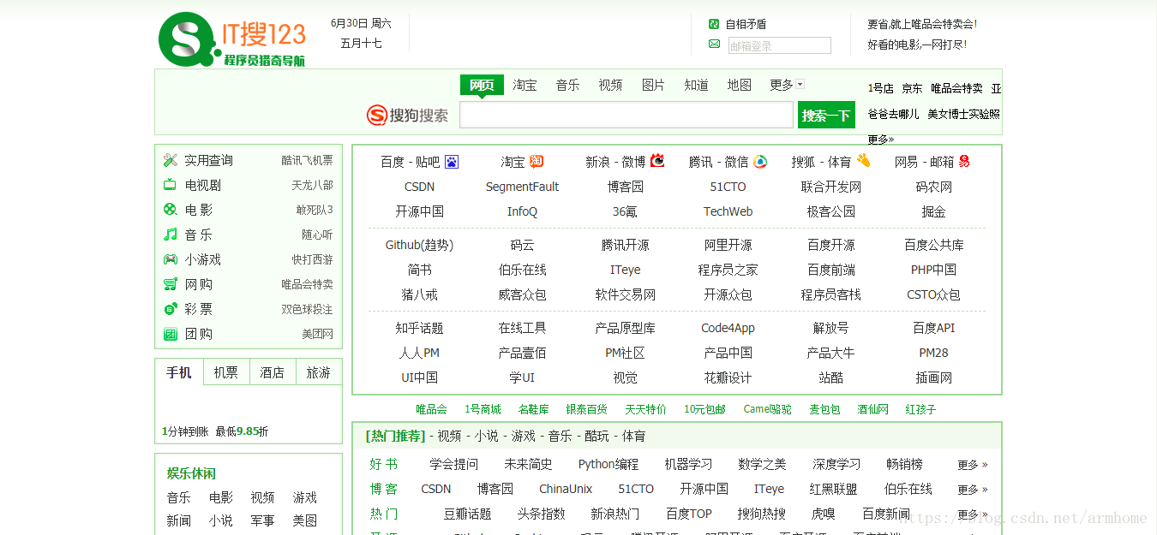Click the gamepad icon beside 小游戏
Viewport: 1157px width, 535px height.
click(171, 259)
